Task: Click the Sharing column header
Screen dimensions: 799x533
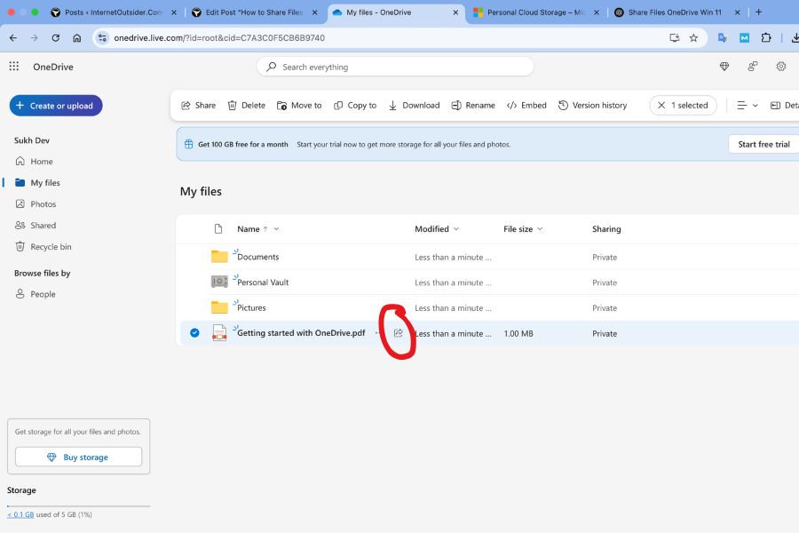Action: point(606,229)
